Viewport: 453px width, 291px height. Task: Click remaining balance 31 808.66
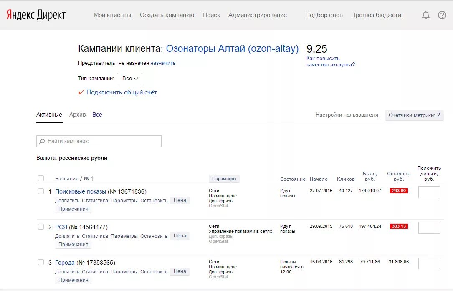[x=399, y=262]
